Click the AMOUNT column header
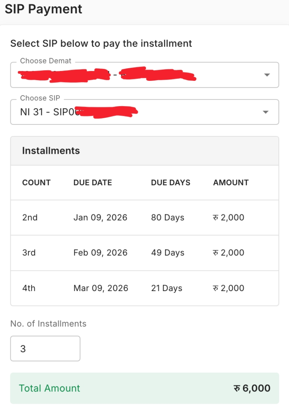Screen dimensions: 289x406 231,182
